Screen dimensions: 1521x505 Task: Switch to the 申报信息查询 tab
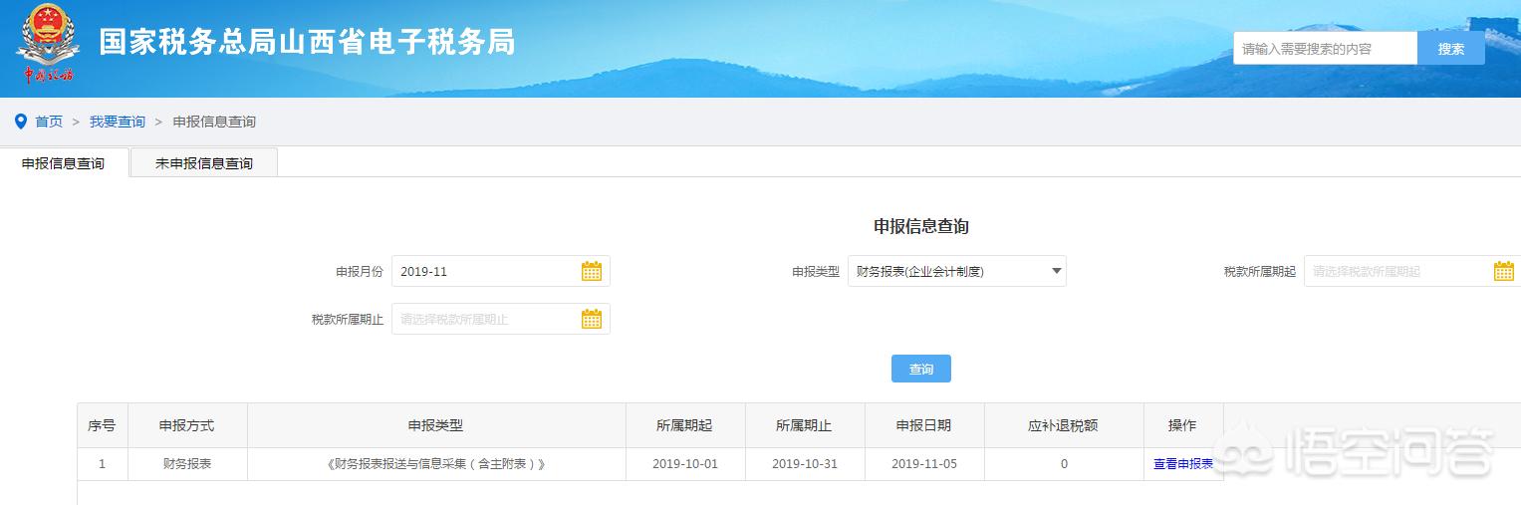(x=65, y=163)
